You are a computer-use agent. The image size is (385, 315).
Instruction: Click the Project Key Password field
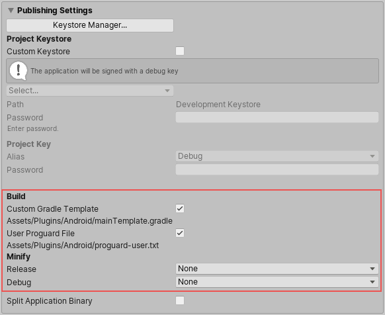277,169
